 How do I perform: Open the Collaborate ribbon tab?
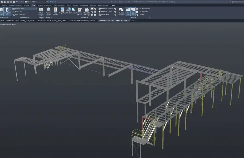(84, 5)
